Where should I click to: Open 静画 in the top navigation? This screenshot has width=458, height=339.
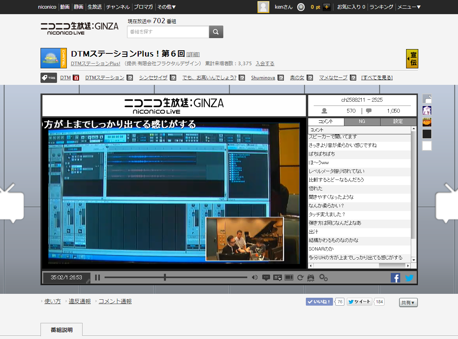pos(79,7)
